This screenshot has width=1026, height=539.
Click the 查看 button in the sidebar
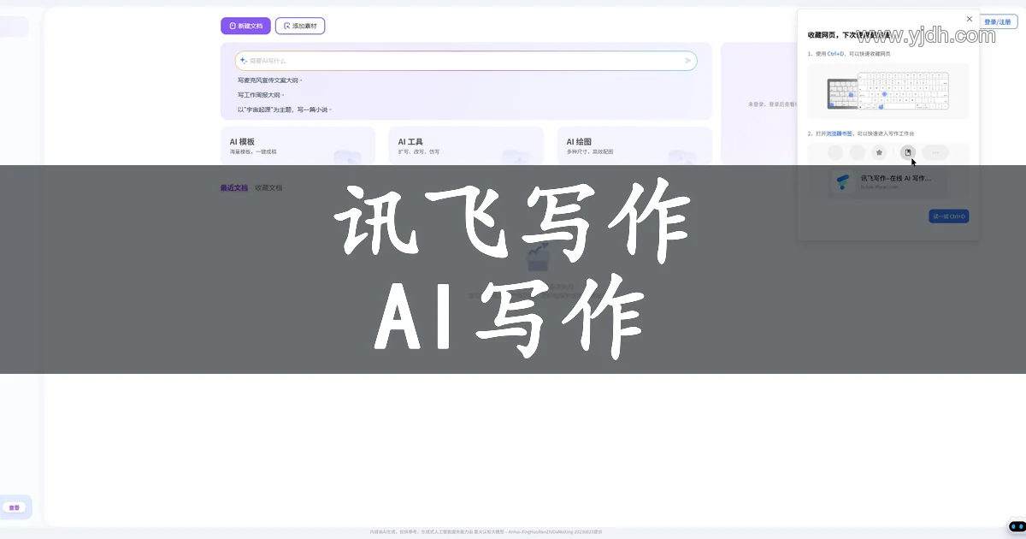coord(14,507)
